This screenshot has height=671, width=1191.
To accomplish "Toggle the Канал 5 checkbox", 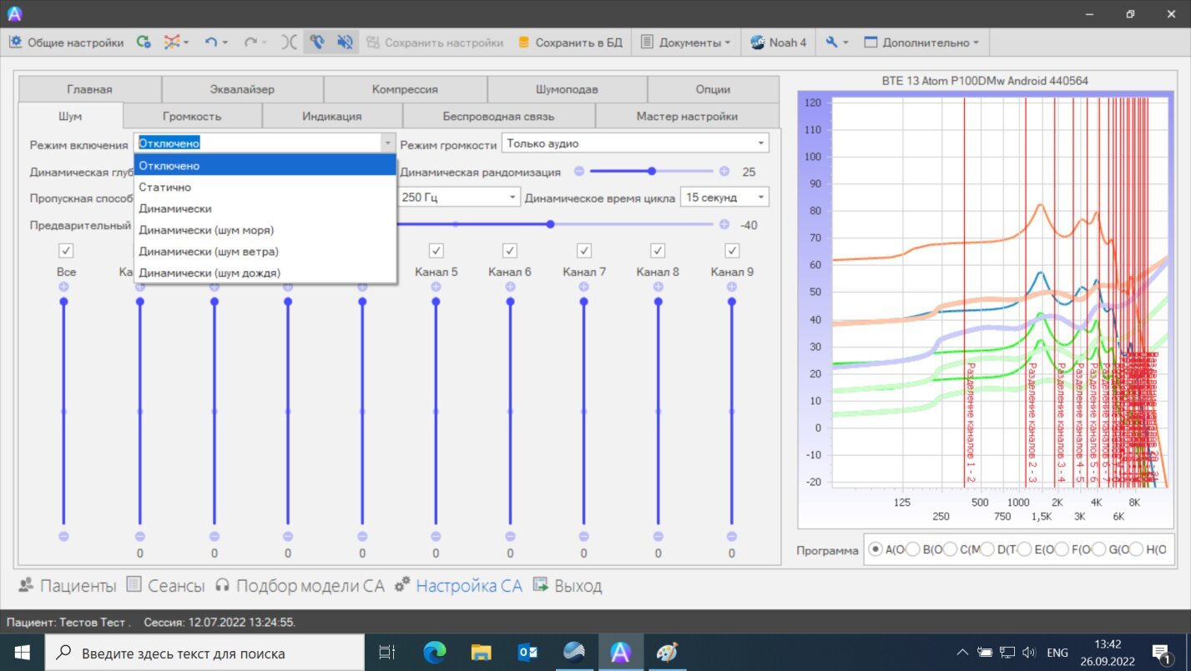I will click(436, 250).
